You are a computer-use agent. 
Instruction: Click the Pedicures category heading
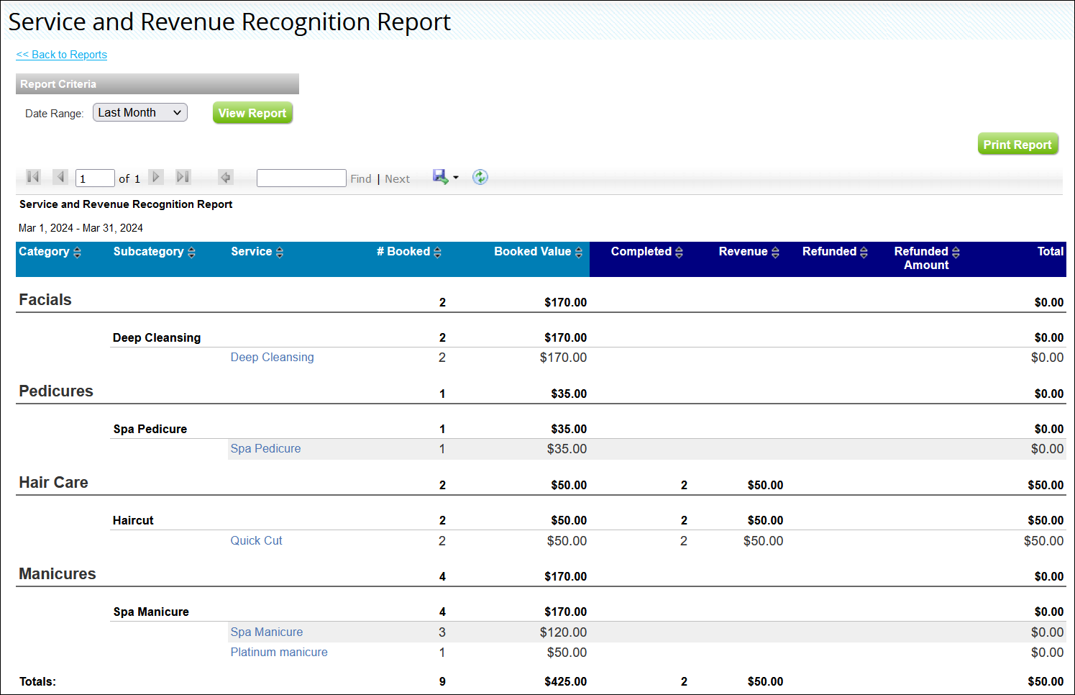(56, 391)
